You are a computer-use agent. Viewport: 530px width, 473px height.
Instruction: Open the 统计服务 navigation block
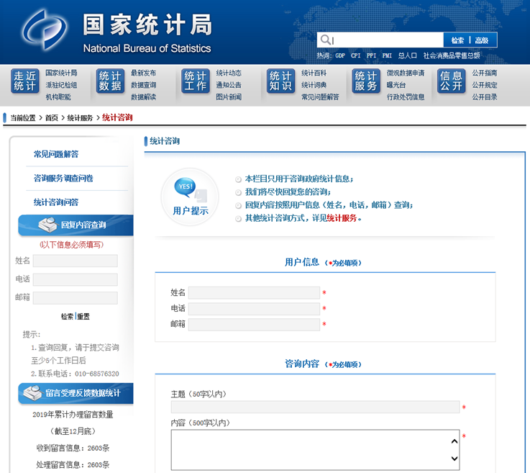point(365,81)
